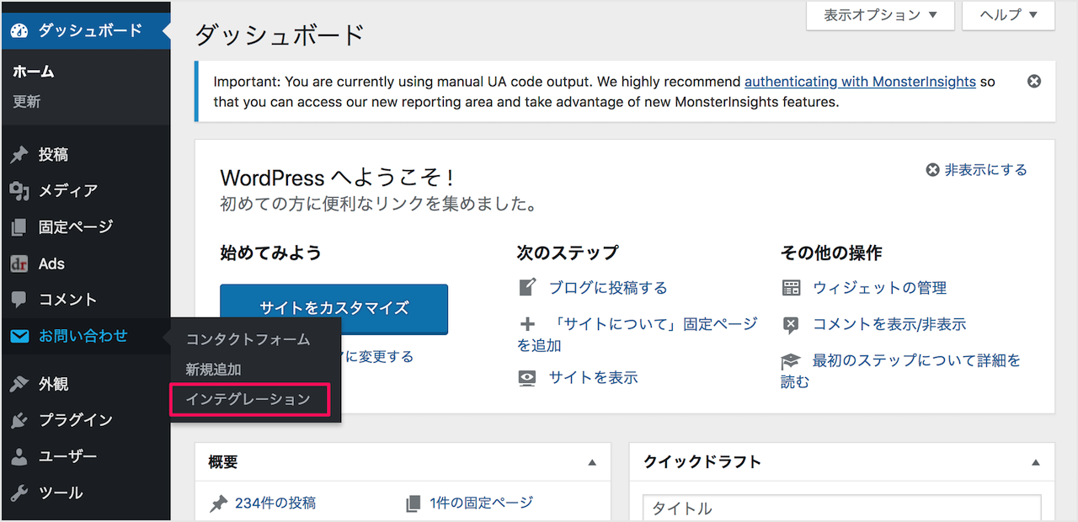
Task: Click the media icon beside メディア
Action: point(19,191)
